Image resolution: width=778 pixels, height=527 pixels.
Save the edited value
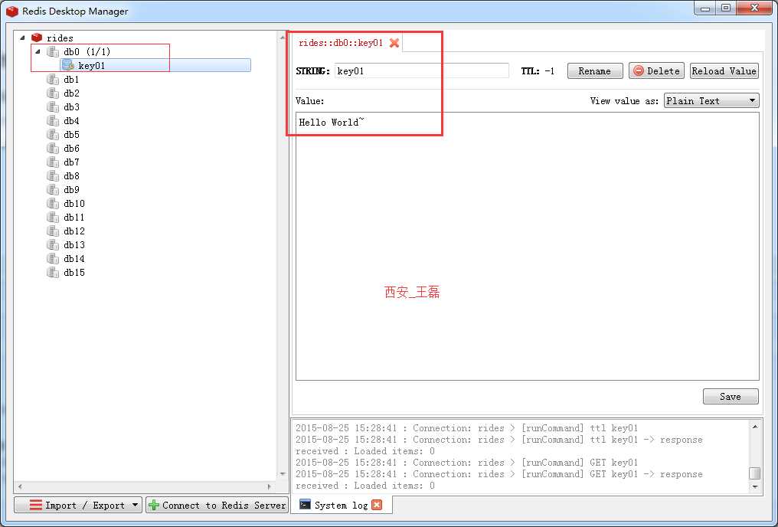(x=731, y=397)
